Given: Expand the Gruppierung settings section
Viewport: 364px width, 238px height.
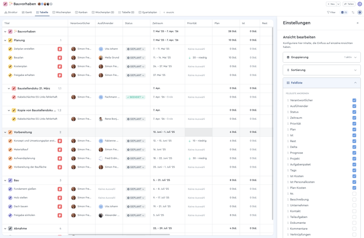Looking at the screenshot, I should [x=322, y=57].
